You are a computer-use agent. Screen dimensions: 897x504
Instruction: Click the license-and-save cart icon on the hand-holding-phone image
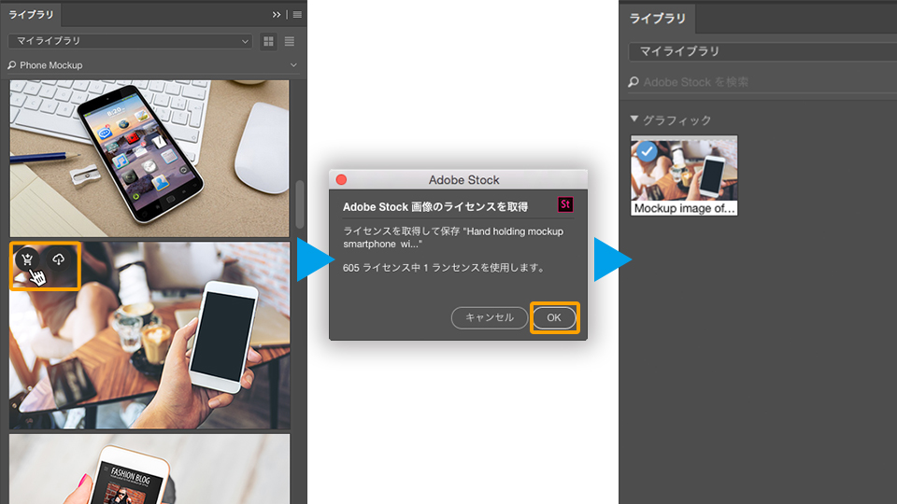27,260
